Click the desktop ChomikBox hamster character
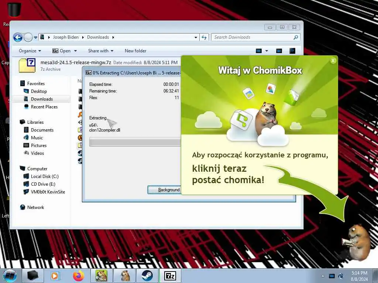 point(356,242)
